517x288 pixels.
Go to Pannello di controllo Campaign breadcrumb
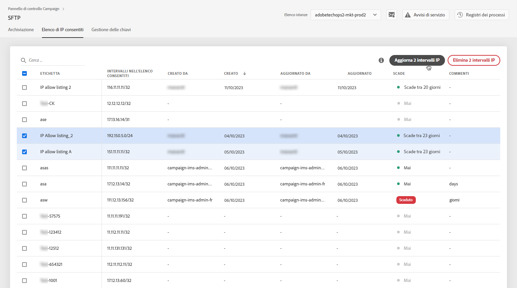pos(34,9)
